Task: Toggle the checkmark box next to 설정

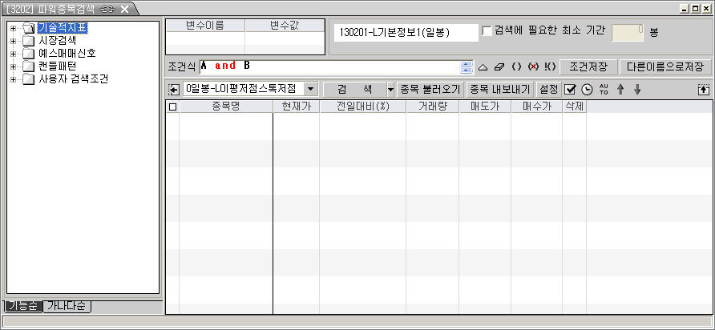Action: click(x=570, y=89)
